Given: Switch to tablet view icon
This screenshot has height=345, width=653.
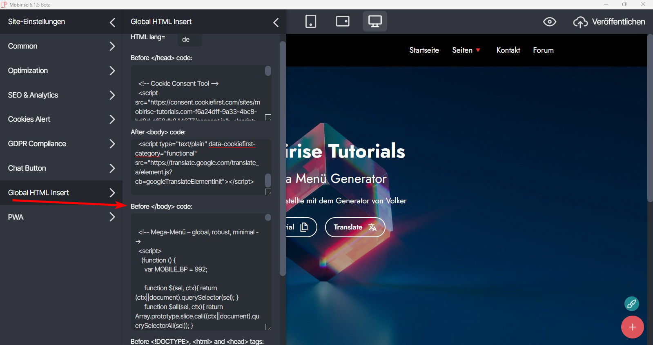Looking at the screenshot, I should (x=343, y=21).
